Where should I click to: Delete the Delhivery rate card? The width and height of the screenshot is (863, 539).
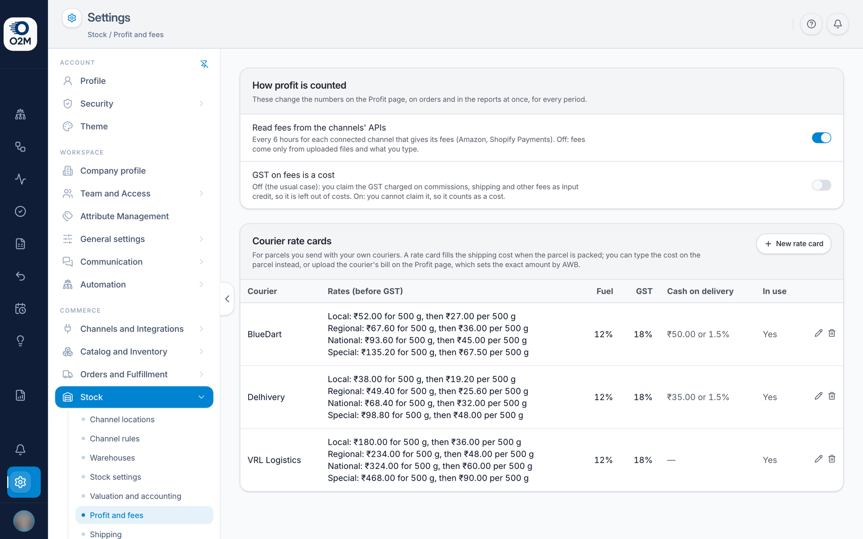[x=832, y=396]
